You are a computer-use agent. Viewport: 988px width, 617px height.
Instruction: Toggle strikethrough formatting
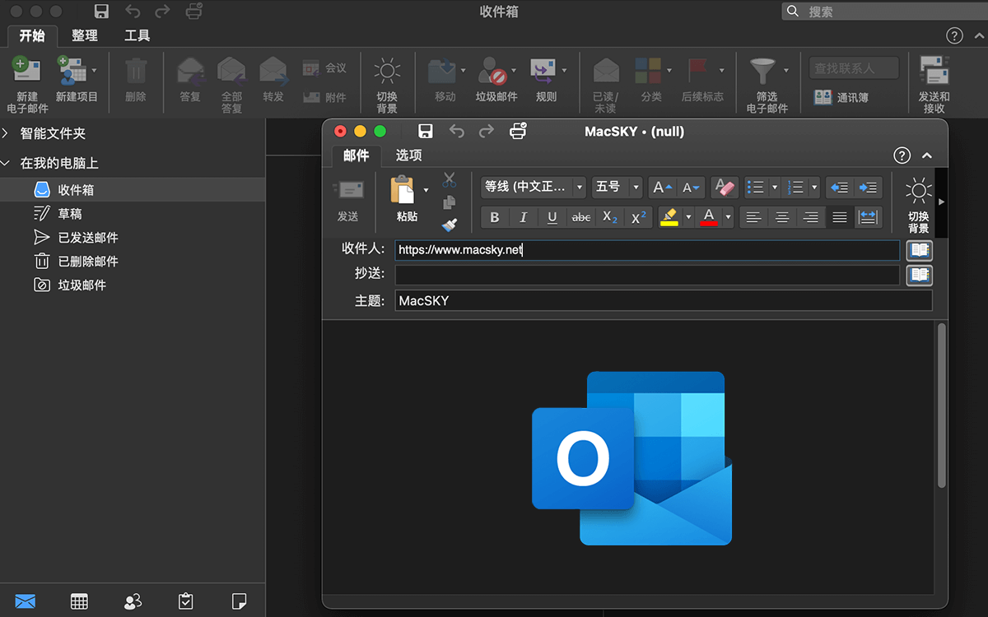coord(580,217)
